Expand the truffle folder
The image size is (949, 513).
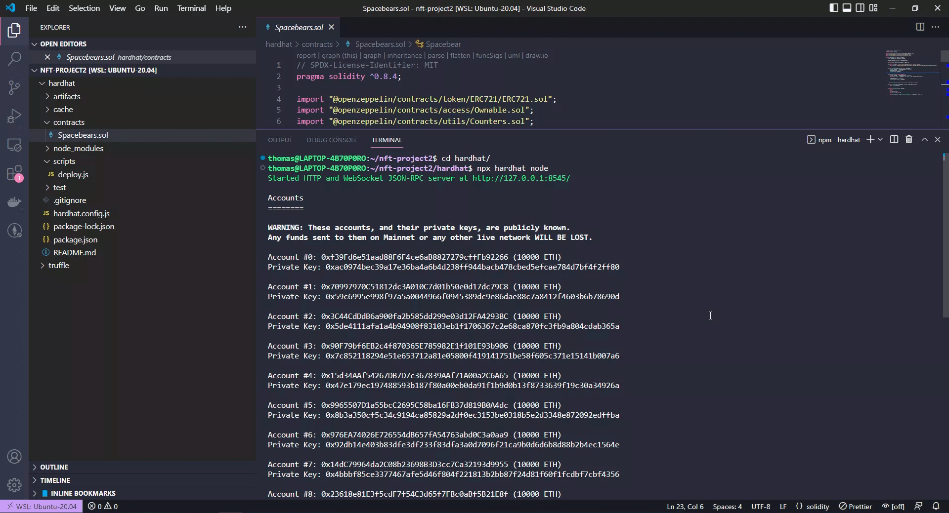pos(43,265)
